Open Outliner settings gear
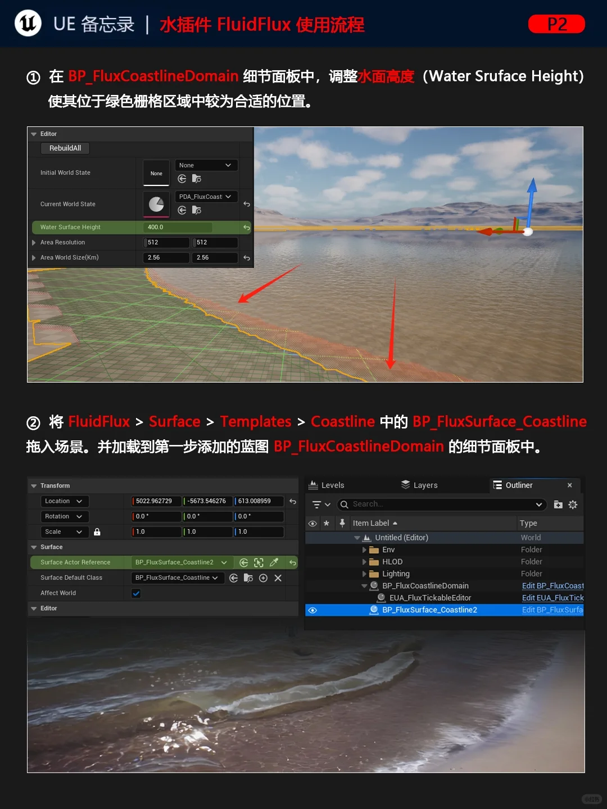 tap(573, 505)
